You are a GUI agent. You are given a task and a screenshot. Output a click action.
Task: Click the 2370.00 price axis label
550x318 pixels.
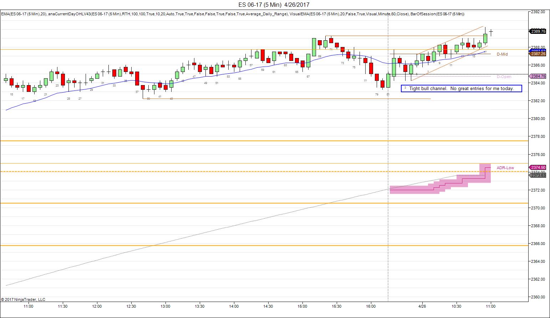tap(538, 208)
